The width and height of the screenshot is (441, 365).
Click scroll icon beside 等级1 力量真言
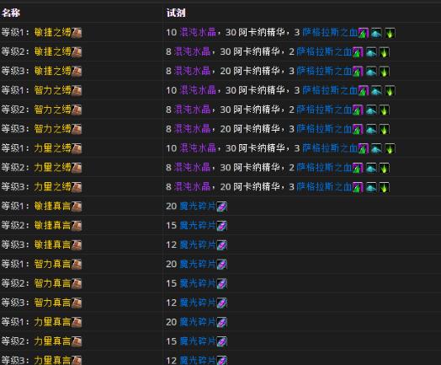(77, 323)
